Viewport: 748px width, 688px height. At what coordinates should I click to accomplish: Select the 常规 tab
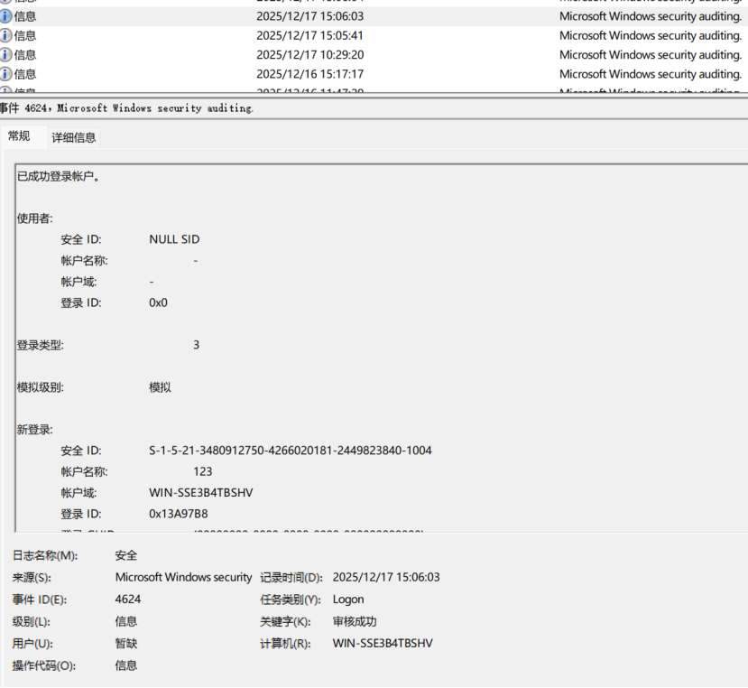click(19, 136)
